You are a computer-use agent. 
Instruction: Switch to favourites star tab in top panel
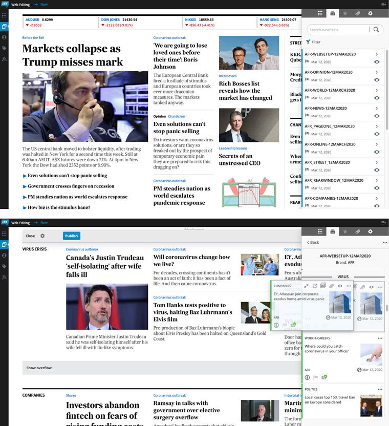[345, 13]
